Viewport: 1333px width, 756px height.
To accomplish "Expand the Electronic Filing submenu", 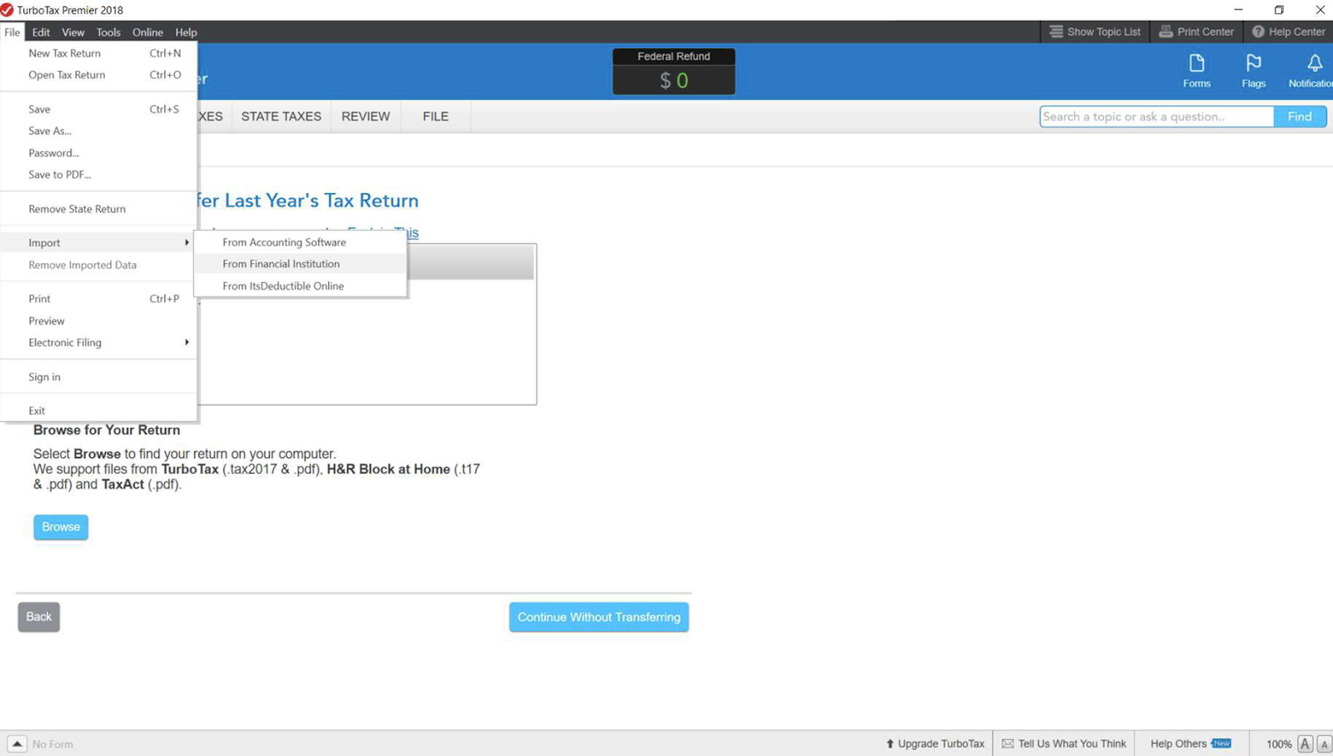I will tap(98, 342).
